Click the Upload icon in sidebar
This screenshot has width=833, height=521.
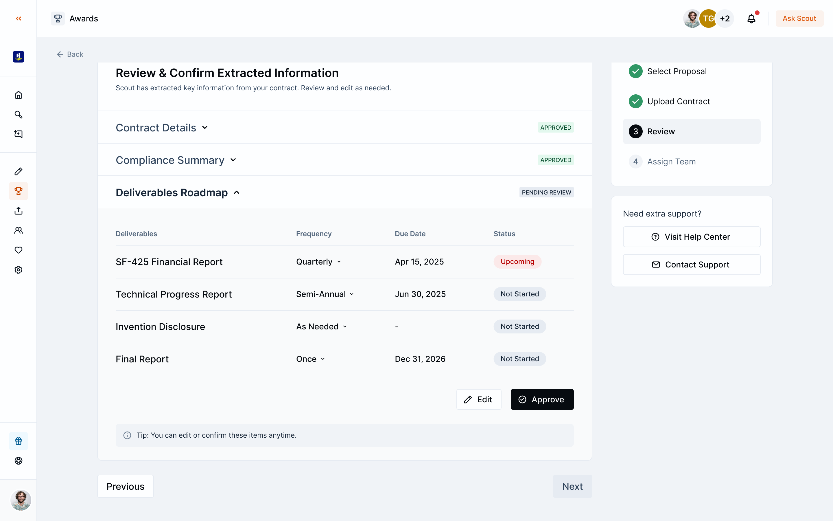pos(19,210)
